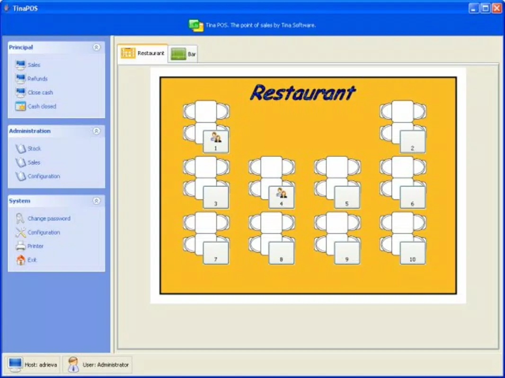Open the Sales link under Principal
Viewport: 505px width, 378px height.
pos(34,65)
